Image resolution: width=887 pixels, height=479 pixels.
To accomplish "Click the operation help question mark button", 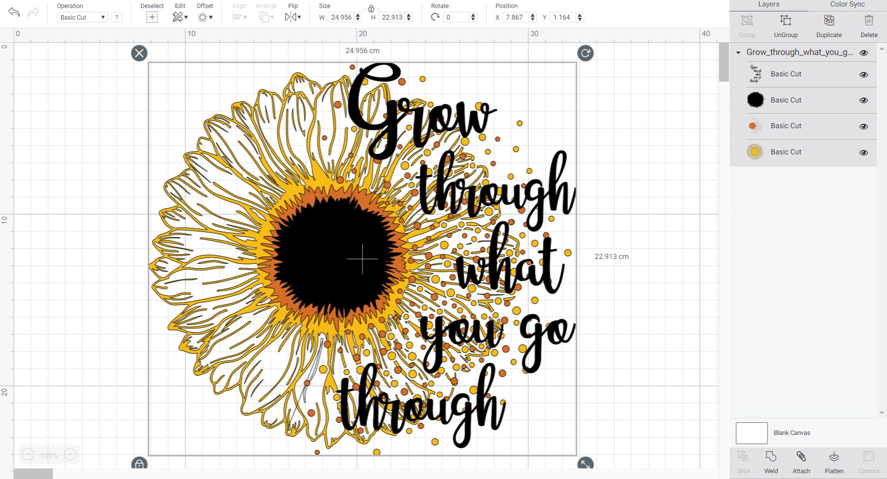I will (x=117, y=17).
